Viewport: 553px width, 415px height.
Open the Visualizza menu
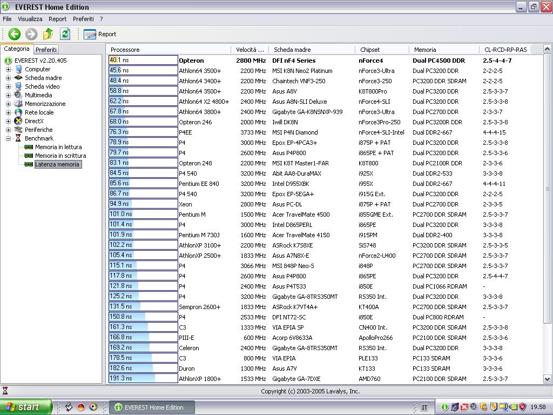point(30,19)
